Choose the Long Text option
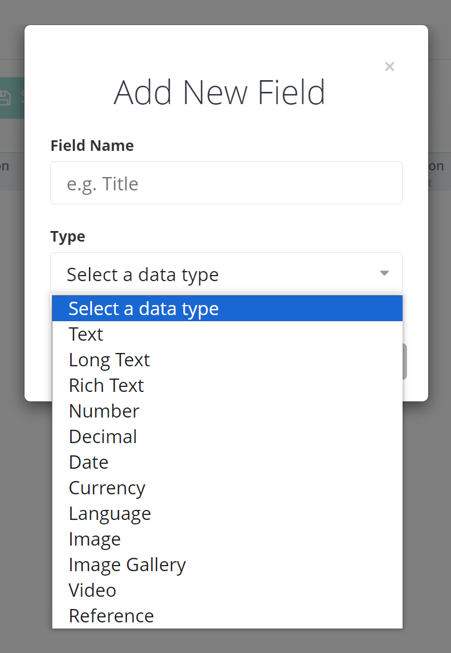Viewport: 451px width, 653px height. click(109, 360)
